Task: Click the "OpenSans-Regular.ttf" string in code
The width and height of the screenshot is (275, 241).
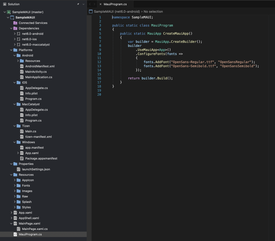Action: click(192, 62)
